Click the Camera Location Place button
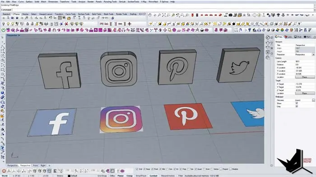 click(x=305, y=77)
